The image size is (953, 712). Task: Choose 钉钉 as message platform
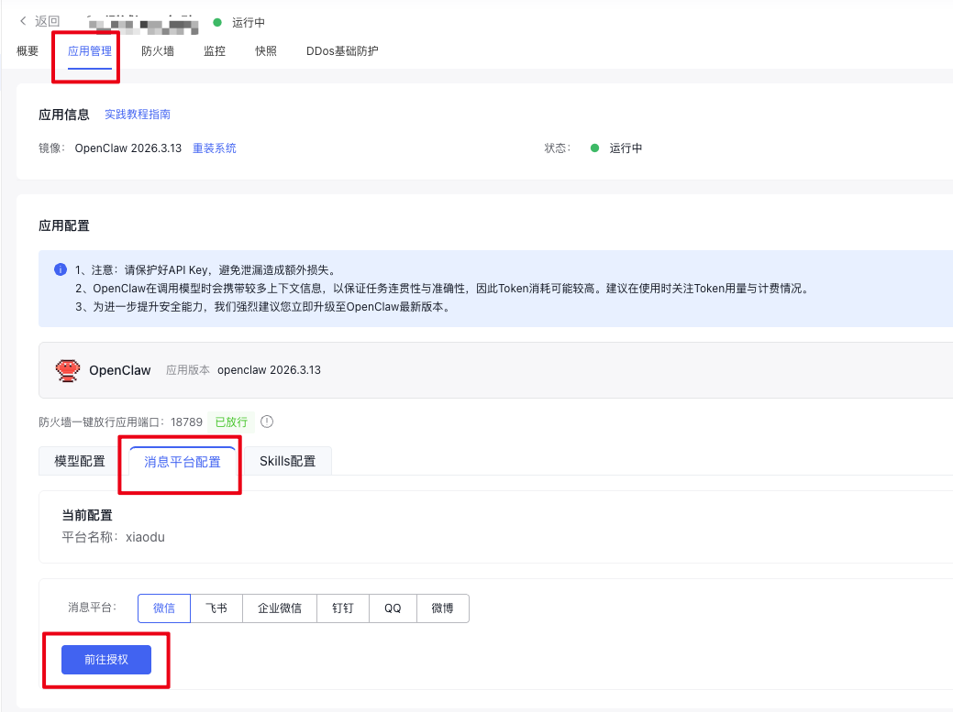coord(343,608)
